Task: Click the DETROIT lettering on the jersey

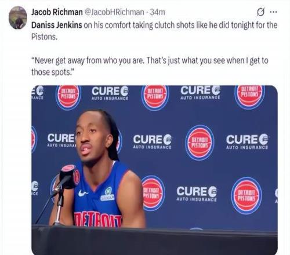Action: point(99,219)
